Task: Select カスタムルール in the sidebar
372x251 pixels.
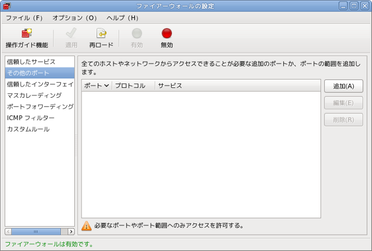Action: pyautogui.click(x=39, y=129)
